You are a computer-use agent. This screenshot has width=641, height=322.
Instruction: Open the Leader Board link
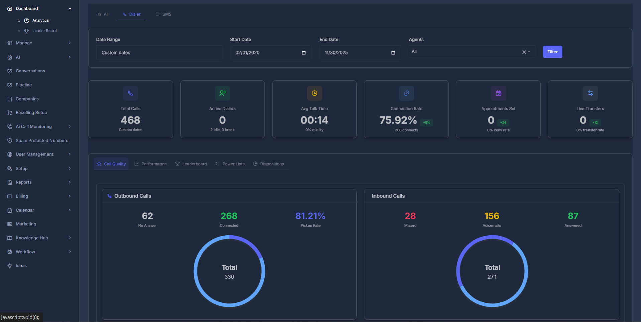[44, 30]
